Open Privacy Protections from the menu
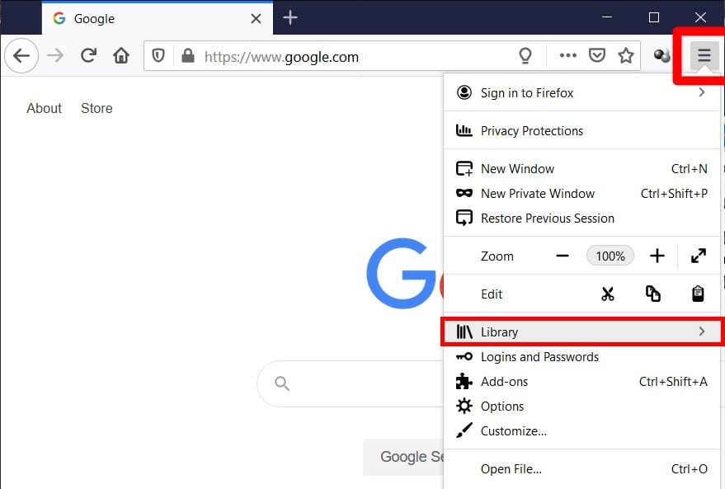The height and width of the screenshot is (489, 725). [x=530, y=130]
